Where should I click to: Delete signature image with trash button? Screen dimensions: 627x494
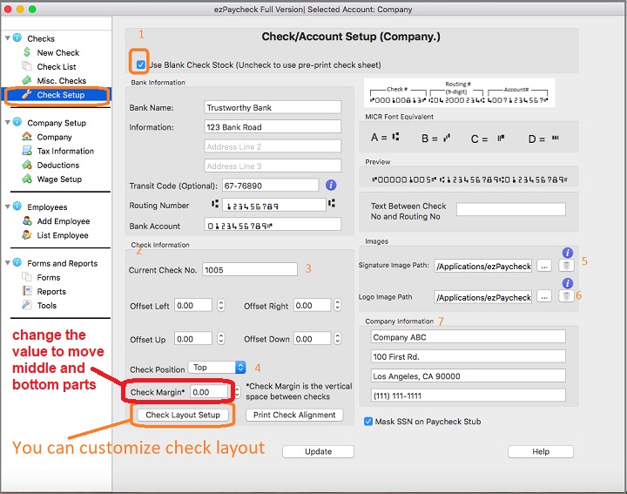[x=566, y=265]
